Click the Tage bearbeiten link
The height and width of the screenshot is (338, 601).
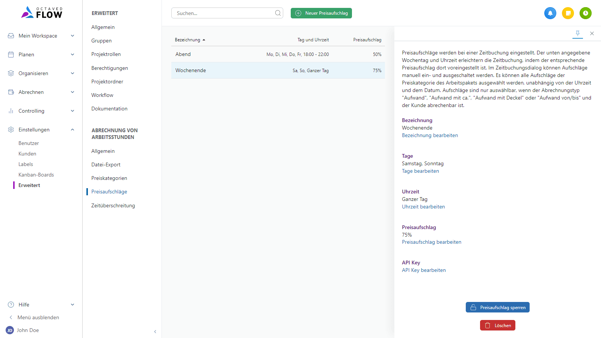420,171
